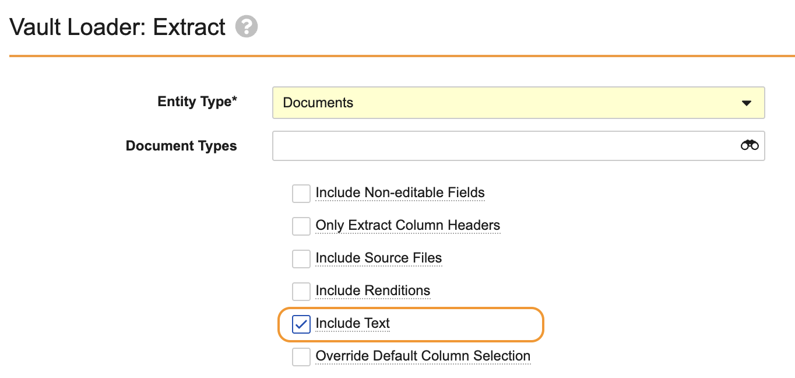Click the 'Only Extract Column Headers' label text
The height and width of the screenshot is (378, 795).
[407, 225]
